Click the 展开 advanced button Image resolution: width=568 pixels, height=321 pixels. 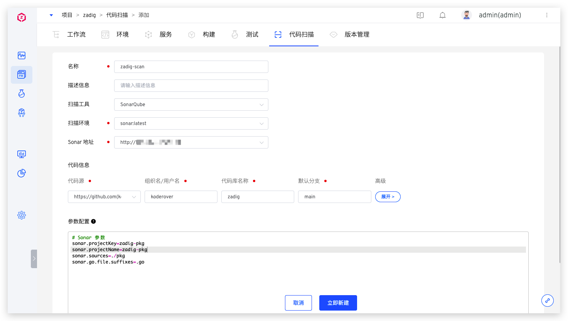(x=388, y=197)
